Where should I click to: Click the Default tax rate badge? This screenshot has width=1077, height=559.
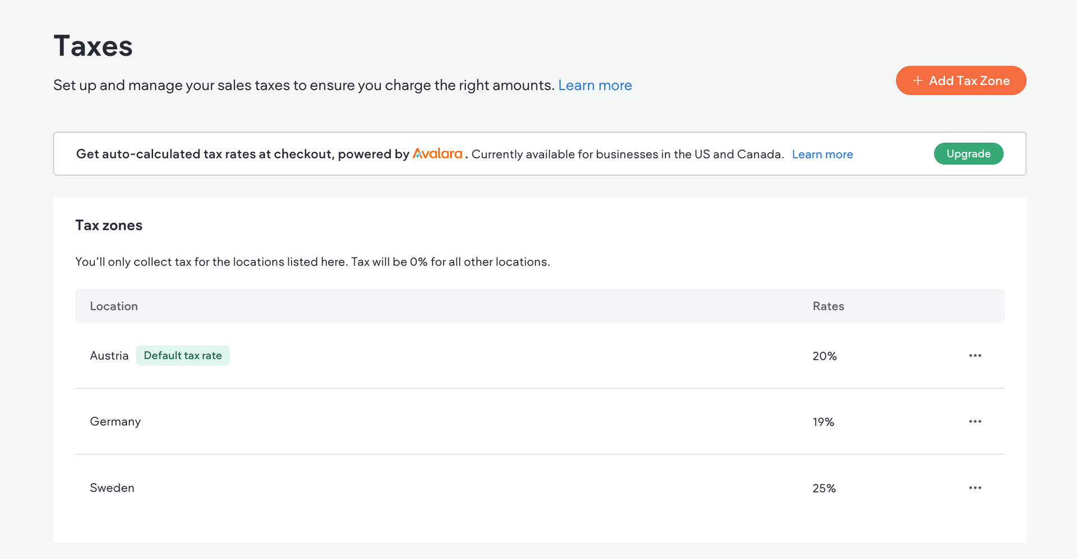pos(182,356)
